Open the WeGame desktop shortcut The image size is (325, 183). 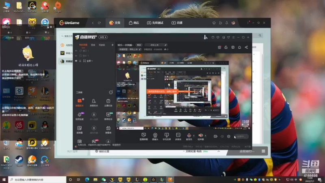tap(32, 7)
